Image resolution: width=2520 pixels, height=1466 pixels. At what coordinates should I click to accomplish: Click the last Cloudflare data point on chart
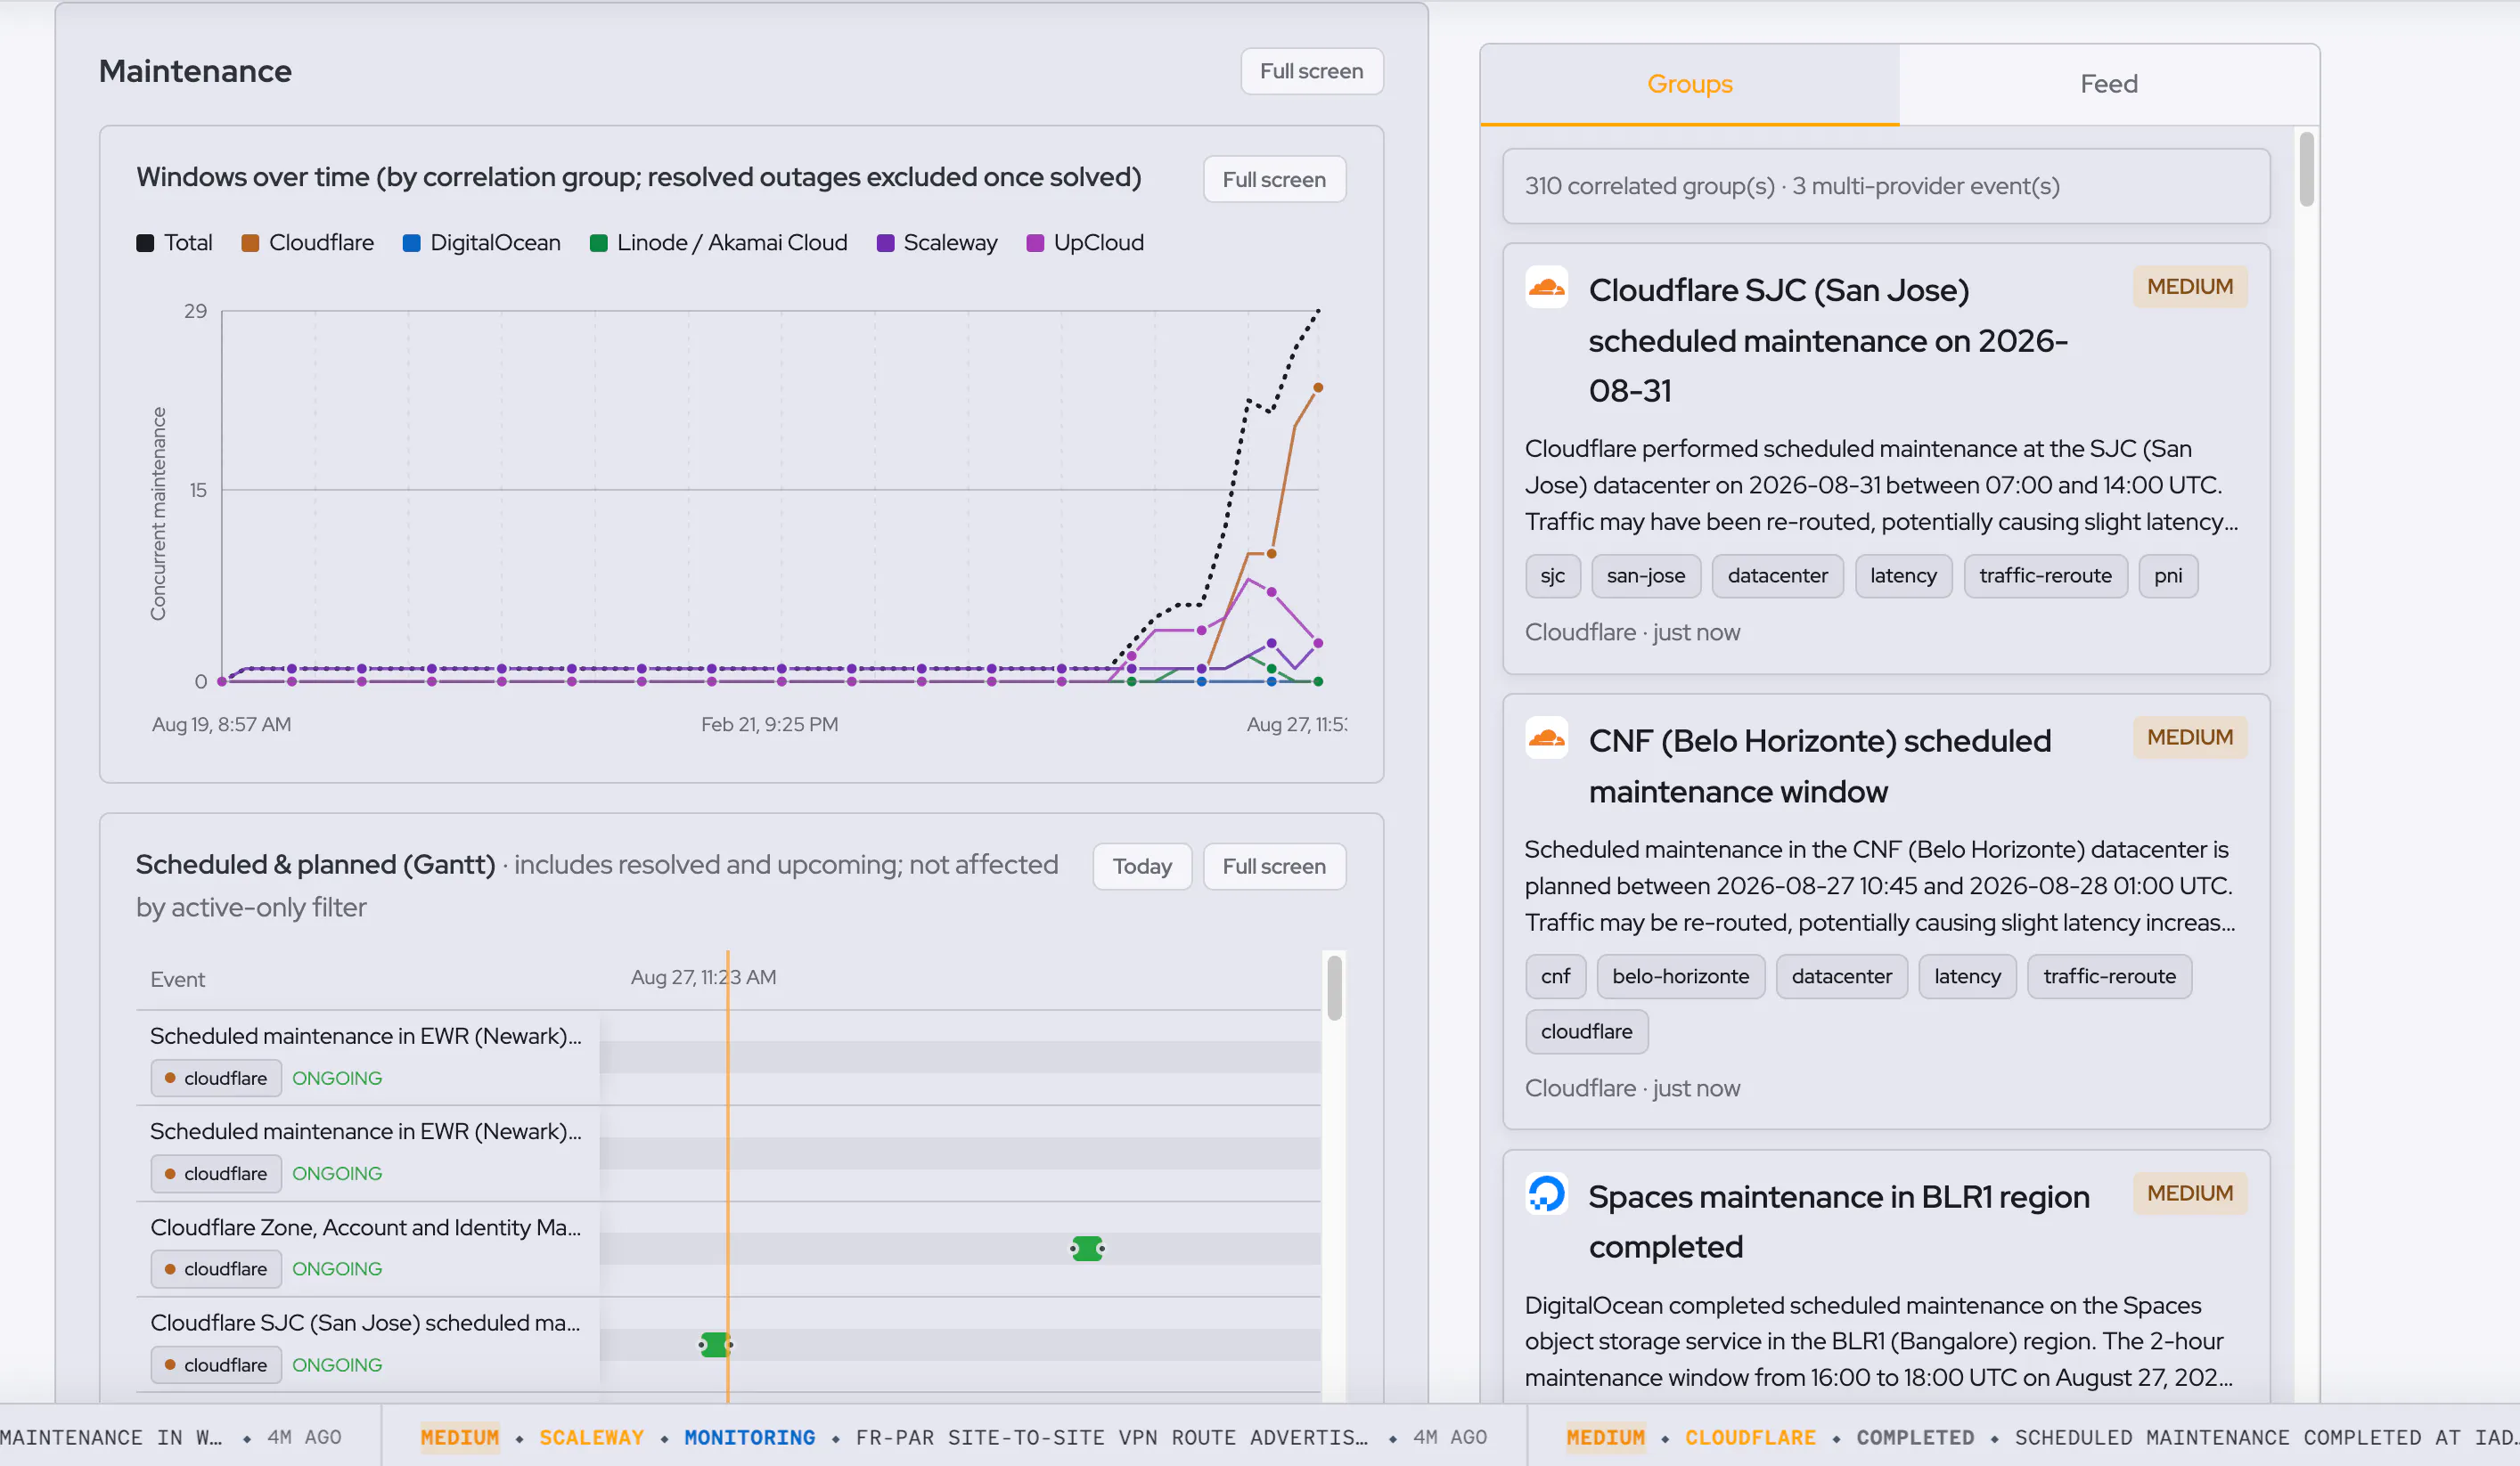click(1318, 387)
